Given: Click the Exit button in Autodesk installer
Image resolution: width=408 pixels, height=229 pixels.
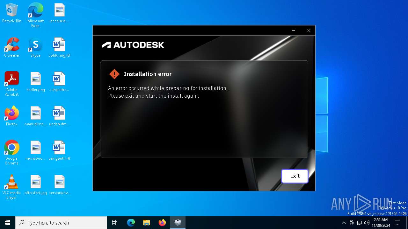Looking at the screenshot, I should pos(295,176).
